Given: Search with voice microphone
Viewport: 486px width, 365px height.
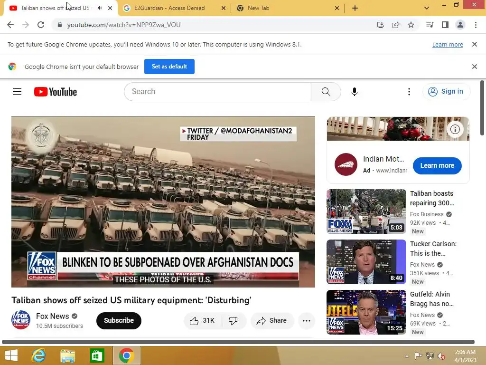Looking at the screenshot, I should 354,92.
